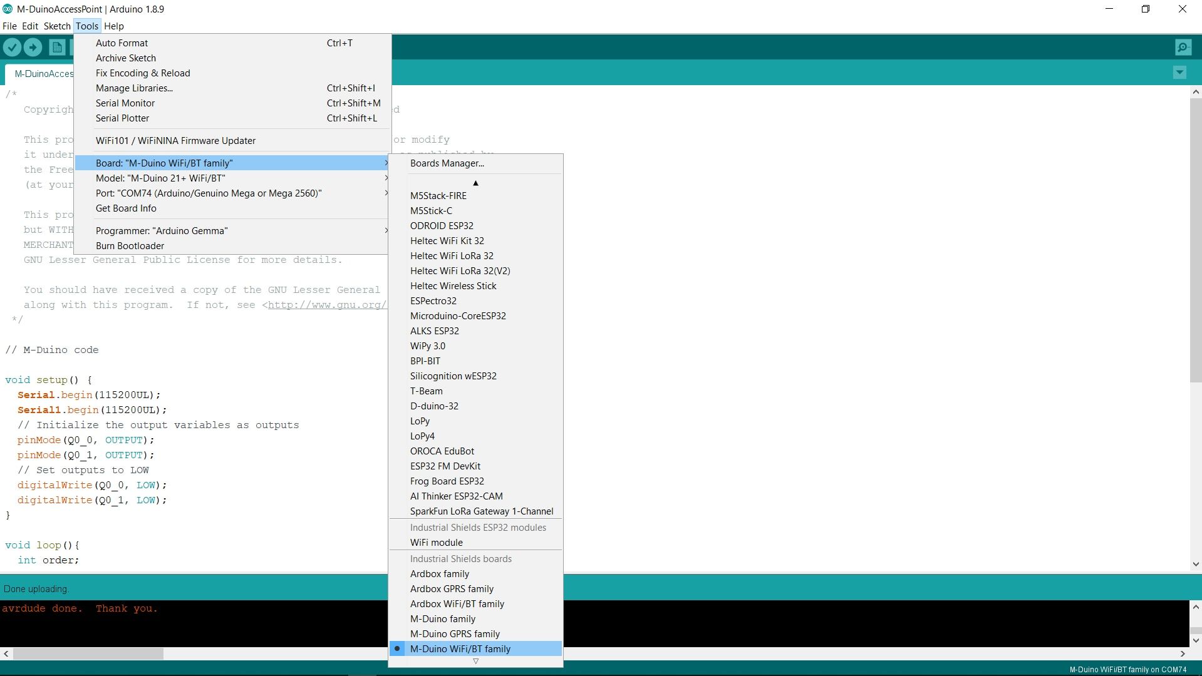Choose SparkFun LoRa Gateway 1-Channel
The height and width of the screenshot is (676, 1202).
tap(475, 511)
